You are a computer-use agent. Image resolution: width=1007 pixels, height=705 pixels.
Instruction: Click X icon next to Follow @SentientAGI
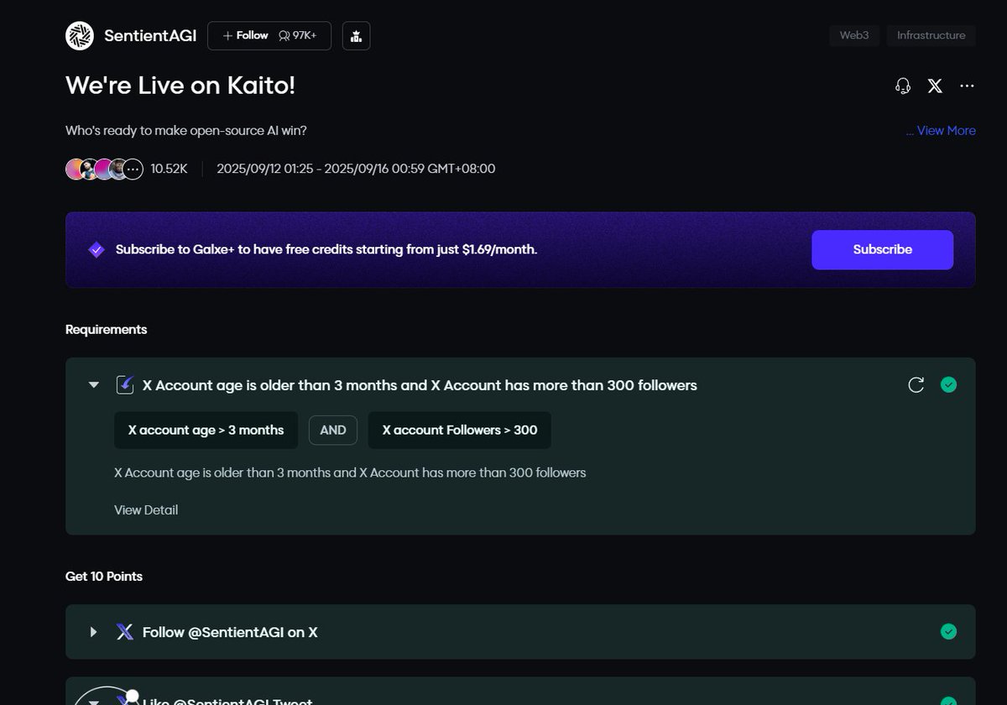click(125, 632)
